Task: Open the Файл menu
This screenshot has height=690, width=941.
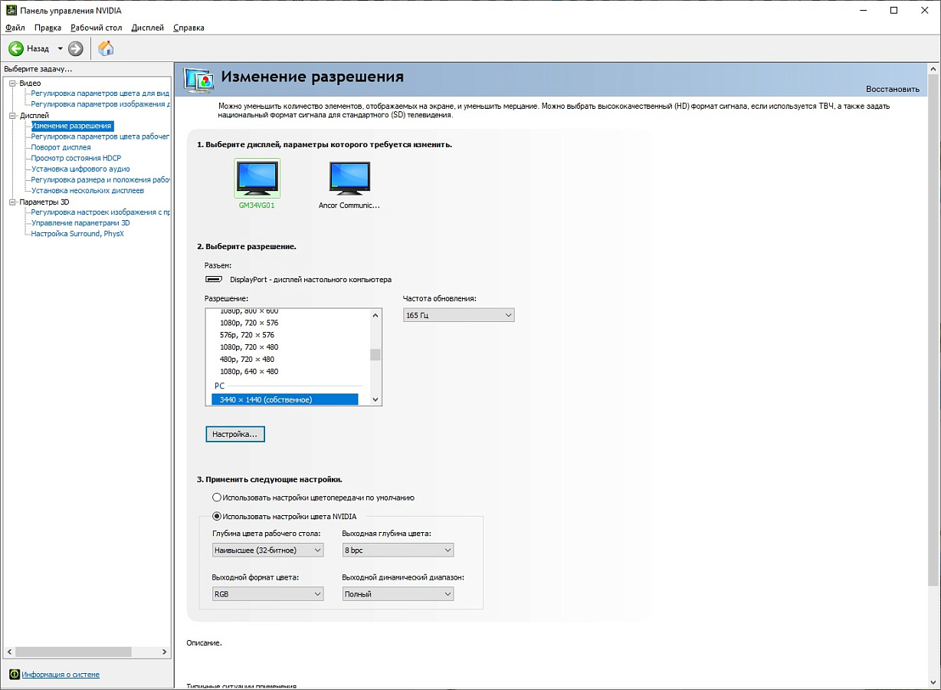Action: pyautogui.click(x=15, y=28)
